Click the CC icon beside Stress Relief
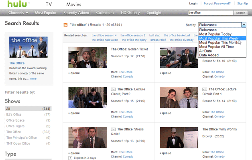252x160 pixels. coord(113,130)
